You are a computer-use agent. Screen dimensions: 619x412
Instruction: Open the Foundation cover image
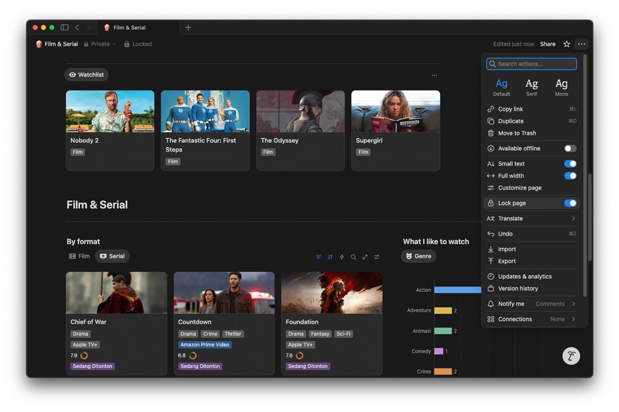point(332,292)
